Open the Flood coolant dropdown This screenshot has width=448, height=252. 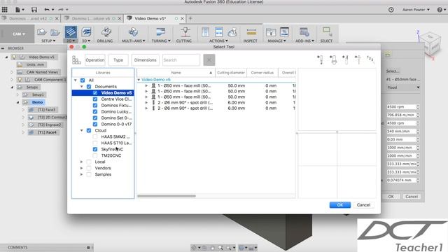(403, 87)
